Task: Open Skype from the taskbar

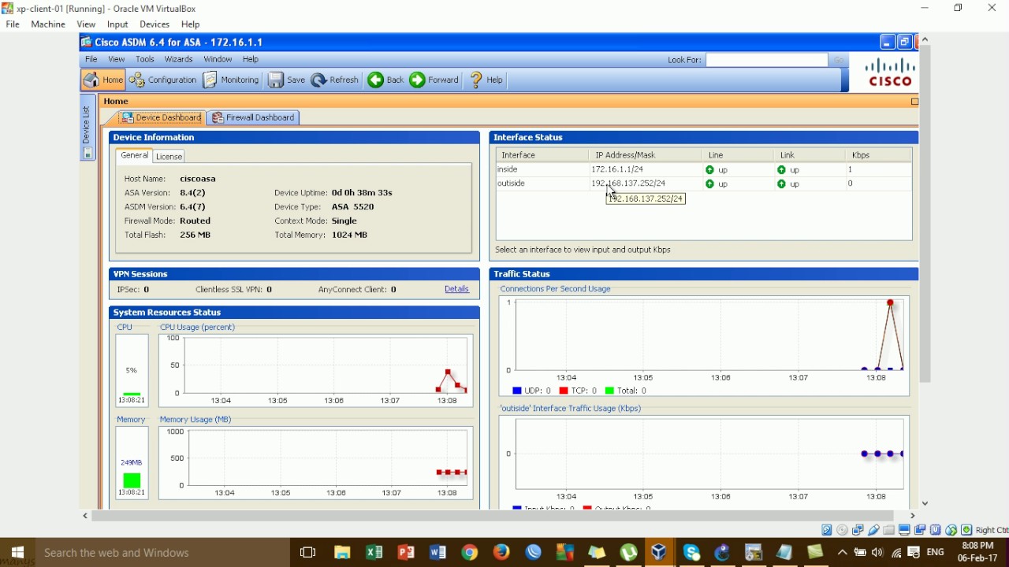Action: [692, 553]
